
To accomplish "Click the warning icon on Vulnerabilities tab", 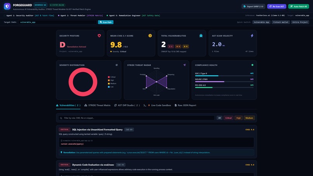I will click(57, 105).
